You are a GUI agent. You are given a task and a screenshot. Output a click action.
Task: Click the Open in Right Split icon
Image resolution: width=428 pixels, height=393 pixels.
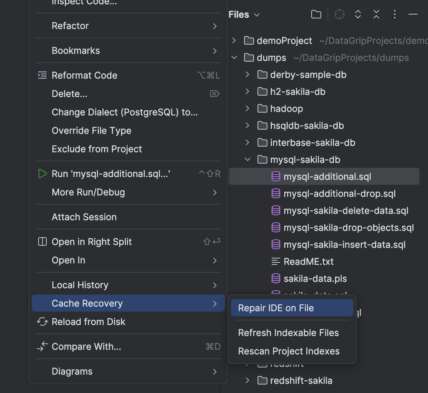(42, 241)
